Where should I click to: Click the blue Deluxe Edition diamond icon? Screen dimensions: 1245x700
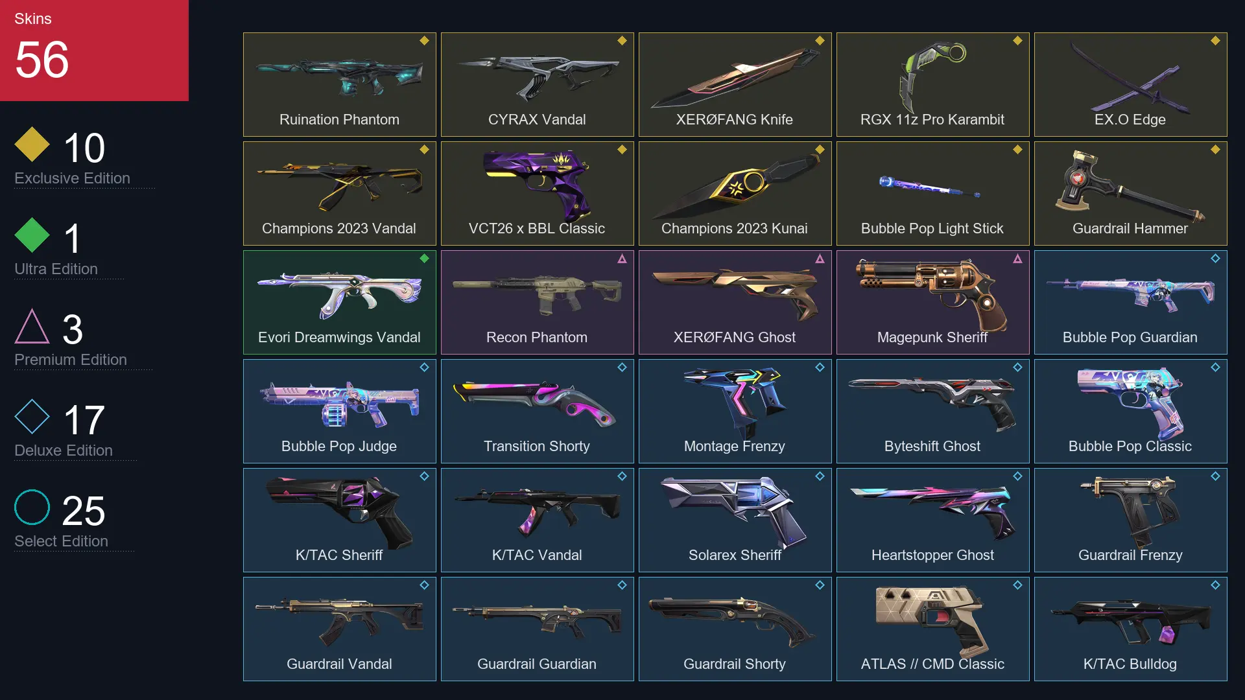32,416
